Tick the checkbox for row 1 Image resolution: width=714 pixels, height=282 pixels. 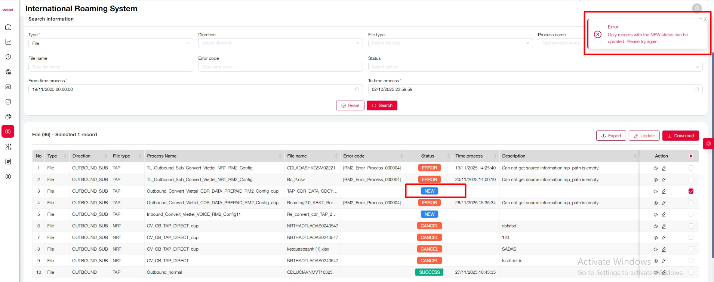coord(691,168)
